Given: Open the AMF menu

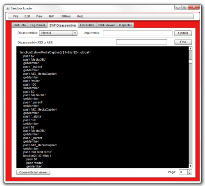Looking at the screenshot, I should point(51,16).
